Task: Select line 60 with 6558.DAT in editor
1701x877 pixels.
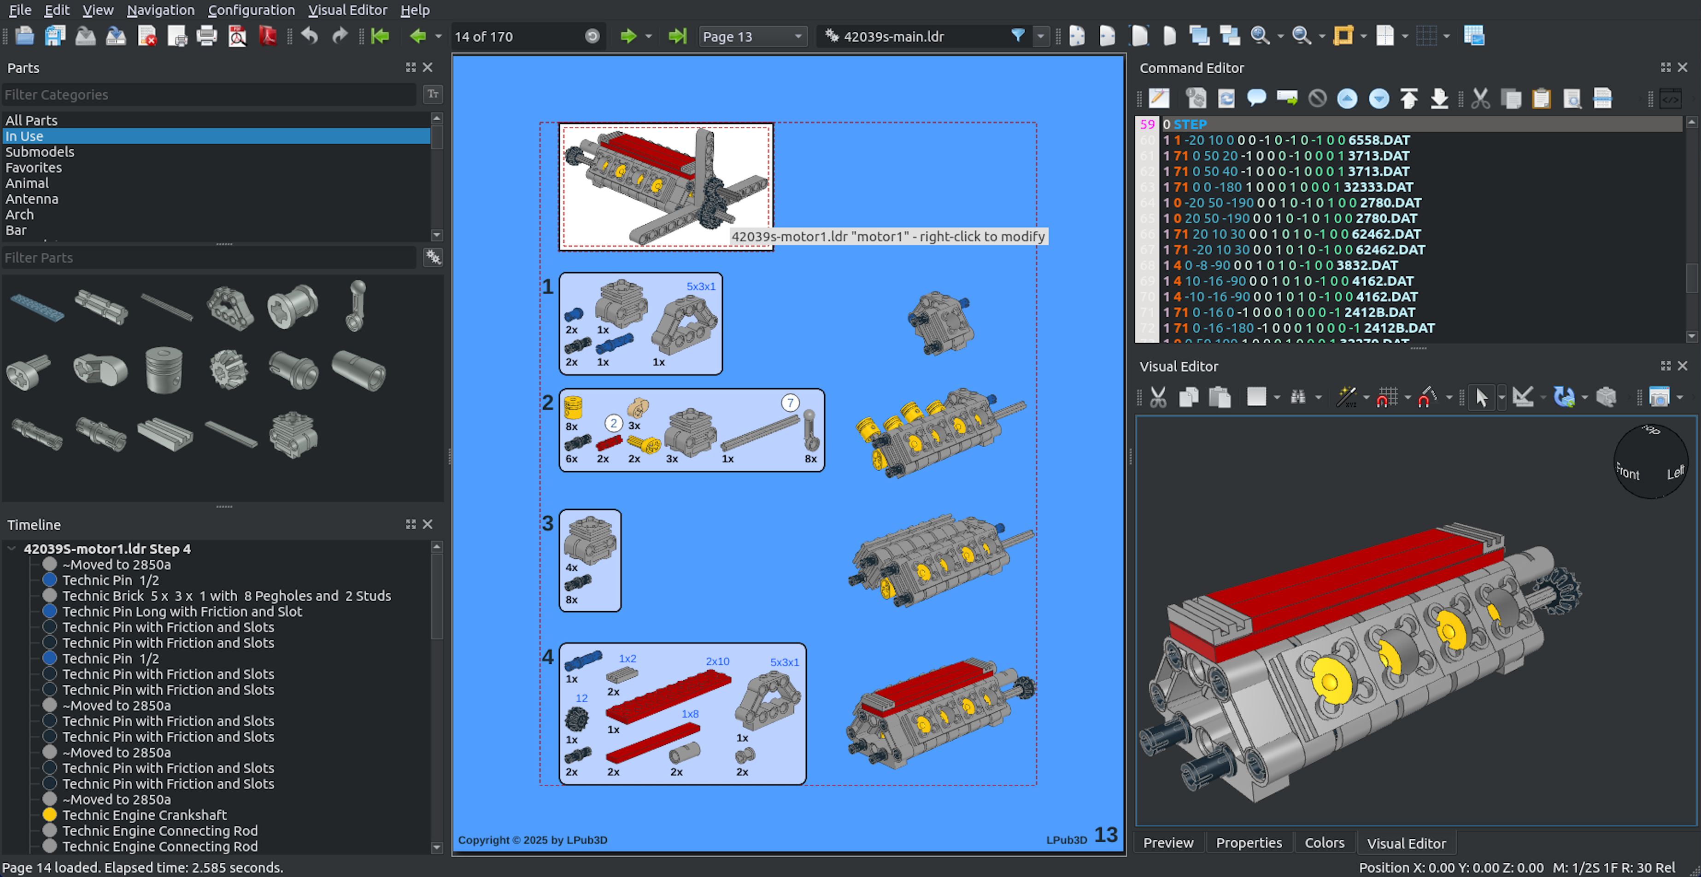Action: coord(1285,140)
